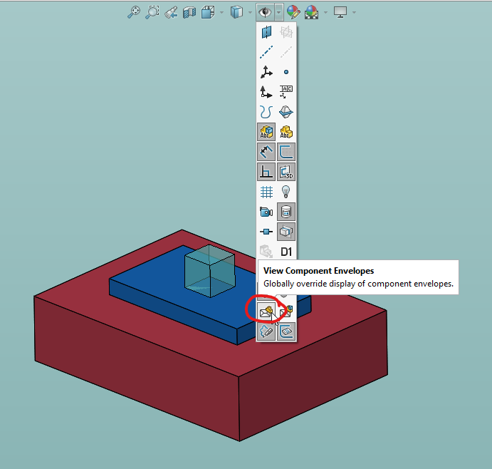Expand the Hide/Show Items dropdown arrow

(279, 12)
